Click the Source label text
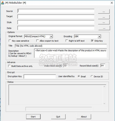 [9, 11]
